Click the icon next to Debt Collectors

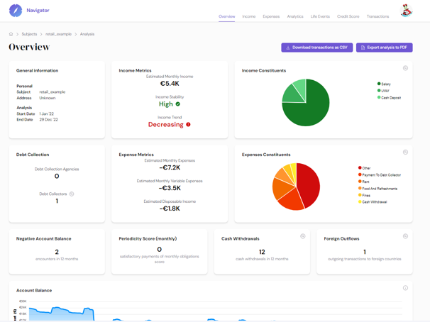[x=72, y=194]
